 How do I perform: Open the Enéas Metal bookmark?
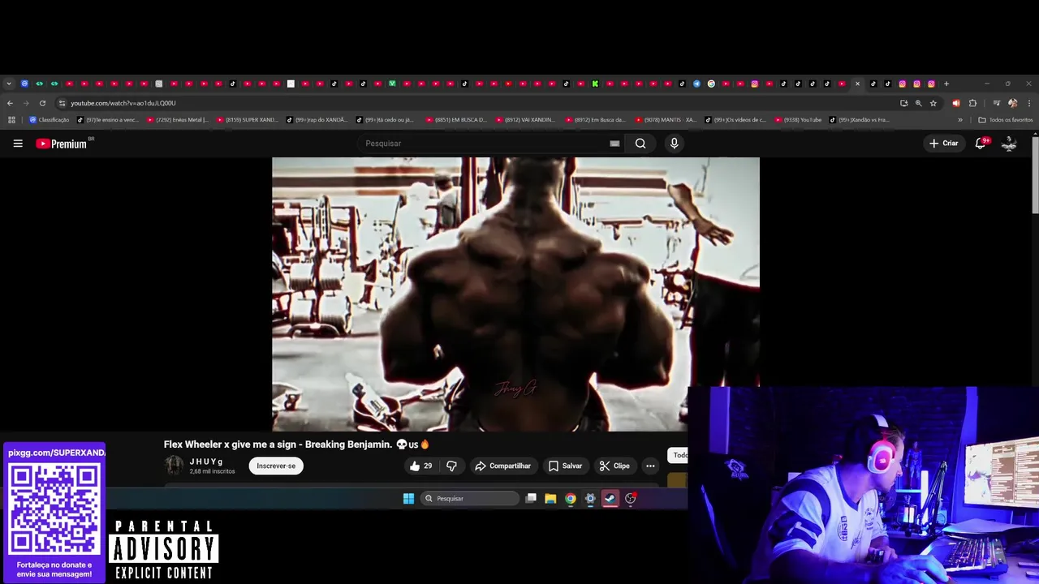[178, 120]
